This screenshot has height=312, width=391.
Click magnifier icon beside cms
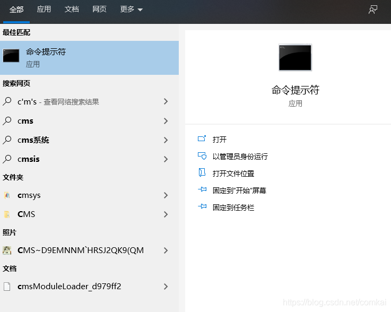(7, 120)
